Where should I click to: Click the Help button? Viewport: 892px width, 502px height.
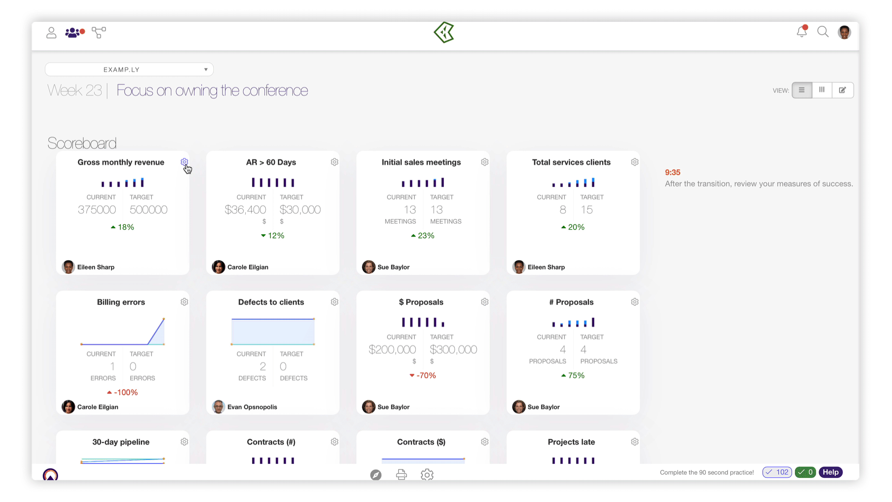(830, 472)
